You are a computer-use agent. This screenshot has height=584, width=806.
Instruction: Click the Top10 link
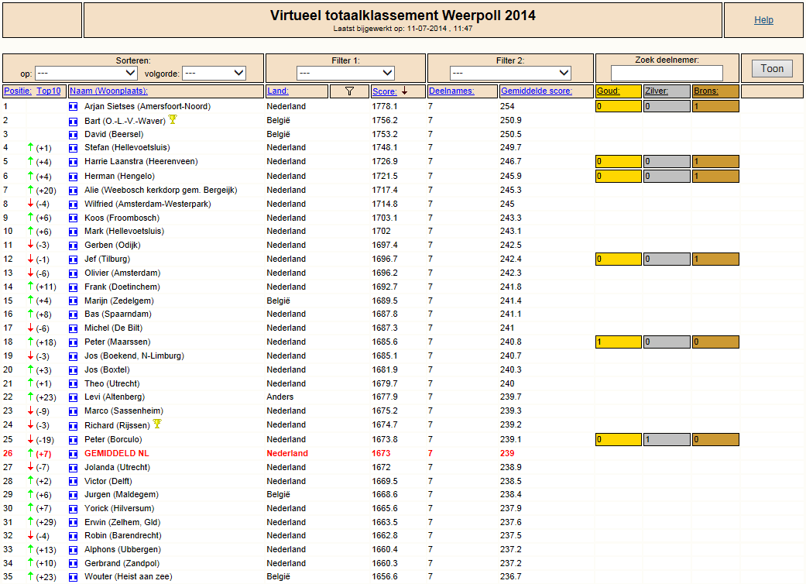click(x=49, y=91)
